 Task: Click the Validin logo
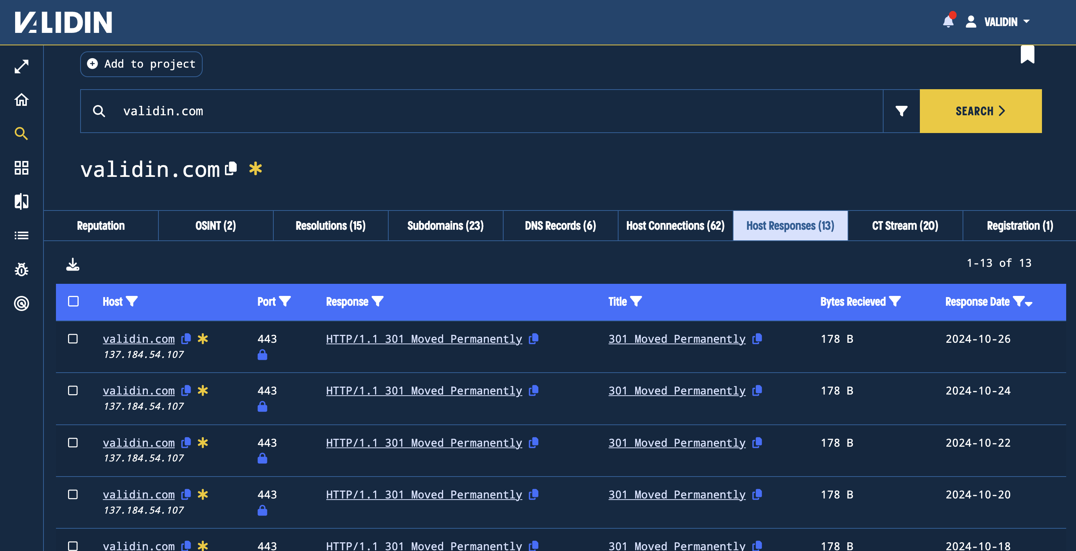pyautogui.click(x=64, y=22)
